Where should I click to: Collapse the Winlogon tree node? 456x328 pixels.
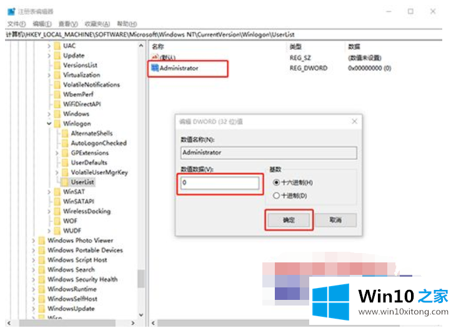pyautogui.click(x=49, y=124)
